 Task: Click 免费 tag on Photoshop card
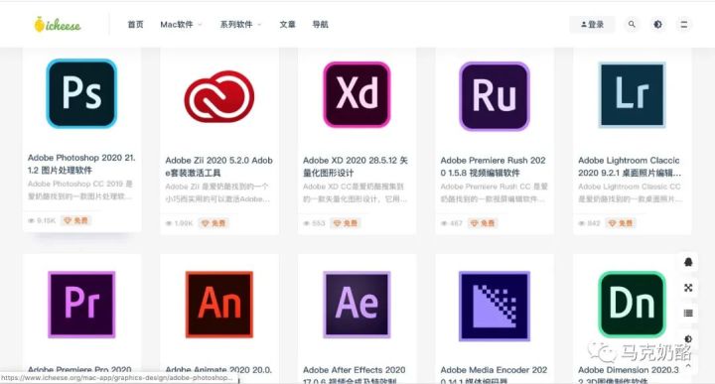click(x=76, y=220)
